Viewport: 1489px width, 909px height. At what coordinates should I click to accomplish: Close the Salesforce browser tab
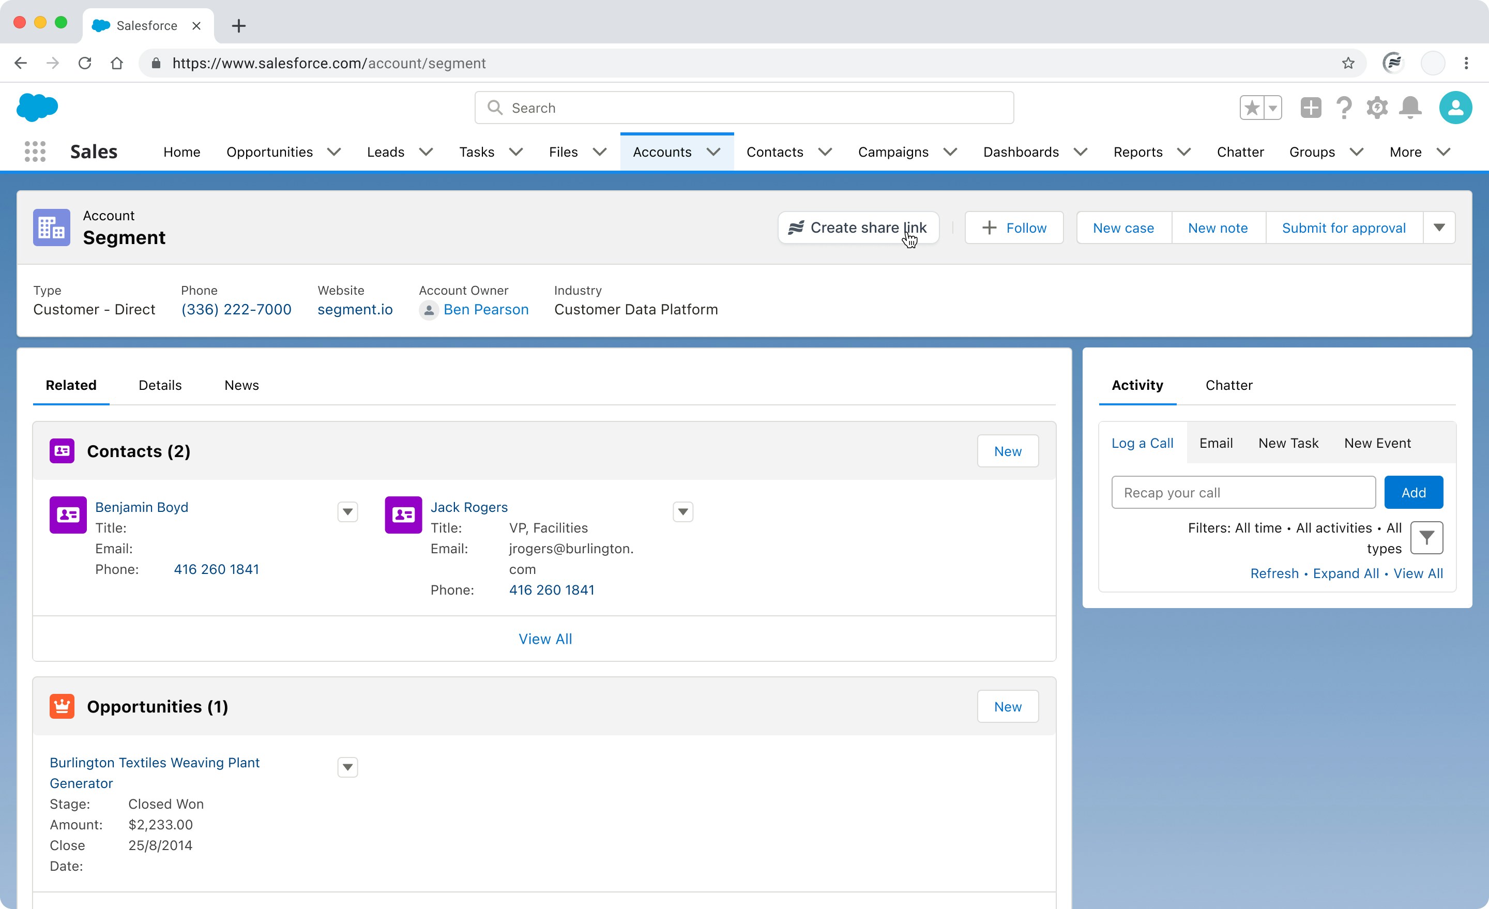196,26
